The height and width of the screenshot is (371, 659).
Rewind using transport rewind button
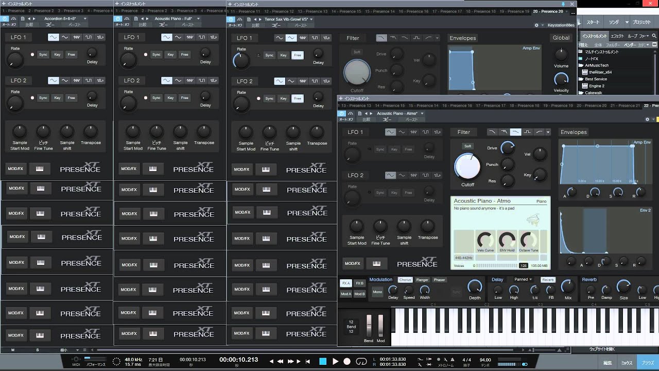point(281,362)
